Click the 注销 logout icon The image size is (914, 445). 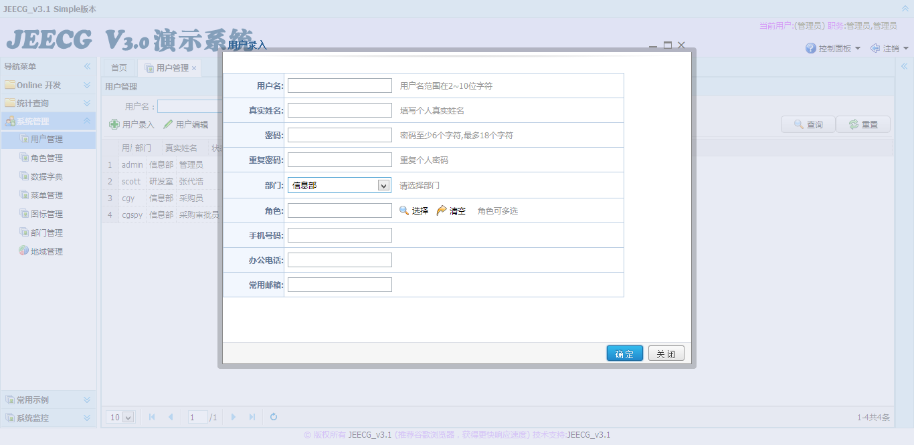[x=875, y=48]
